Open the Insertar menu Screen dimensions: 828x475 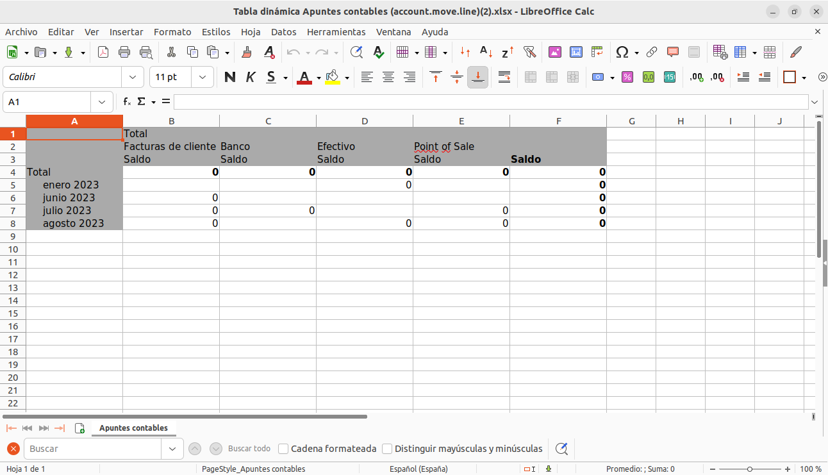point(126,32)
